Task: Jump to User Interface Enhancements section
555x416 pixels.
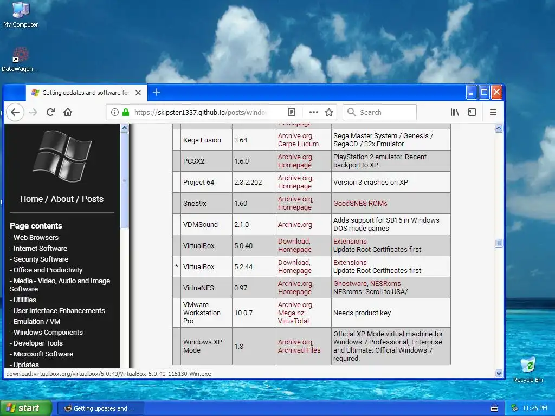Action: click(59, 310)
